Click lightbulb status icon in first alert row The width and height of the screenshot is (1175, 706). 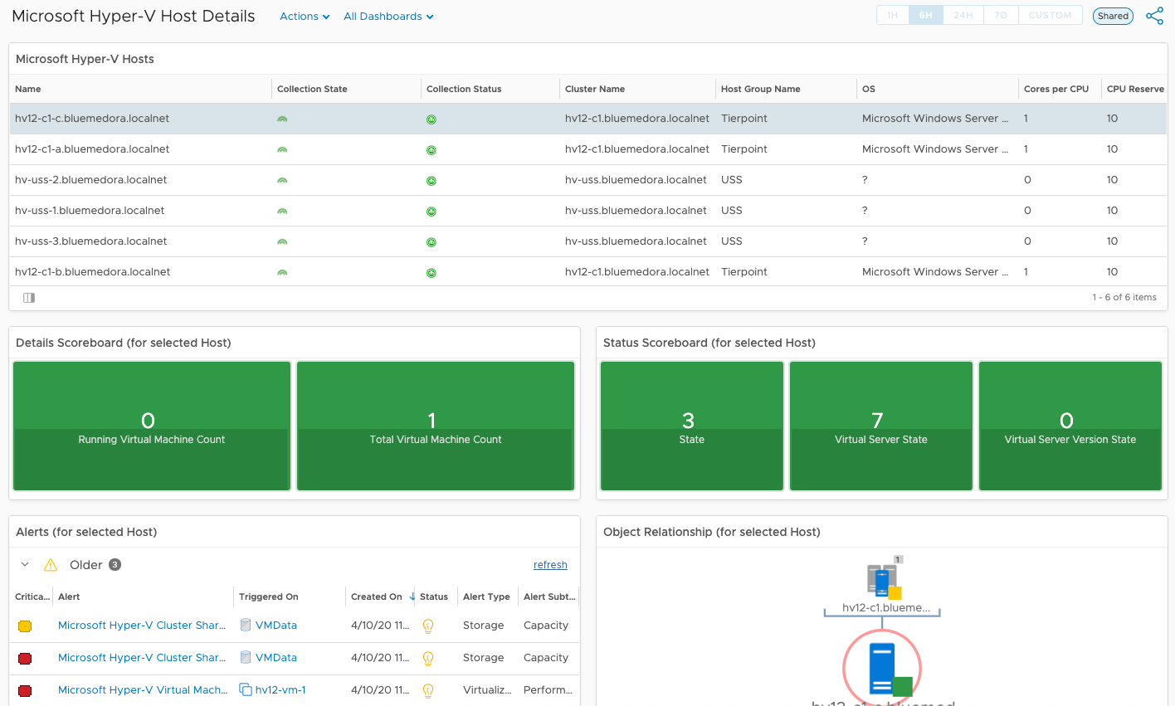click(428, 626)
